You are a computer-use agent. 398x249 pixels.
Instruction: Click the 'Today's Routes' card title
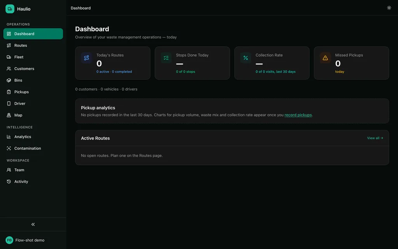(110, 55)
